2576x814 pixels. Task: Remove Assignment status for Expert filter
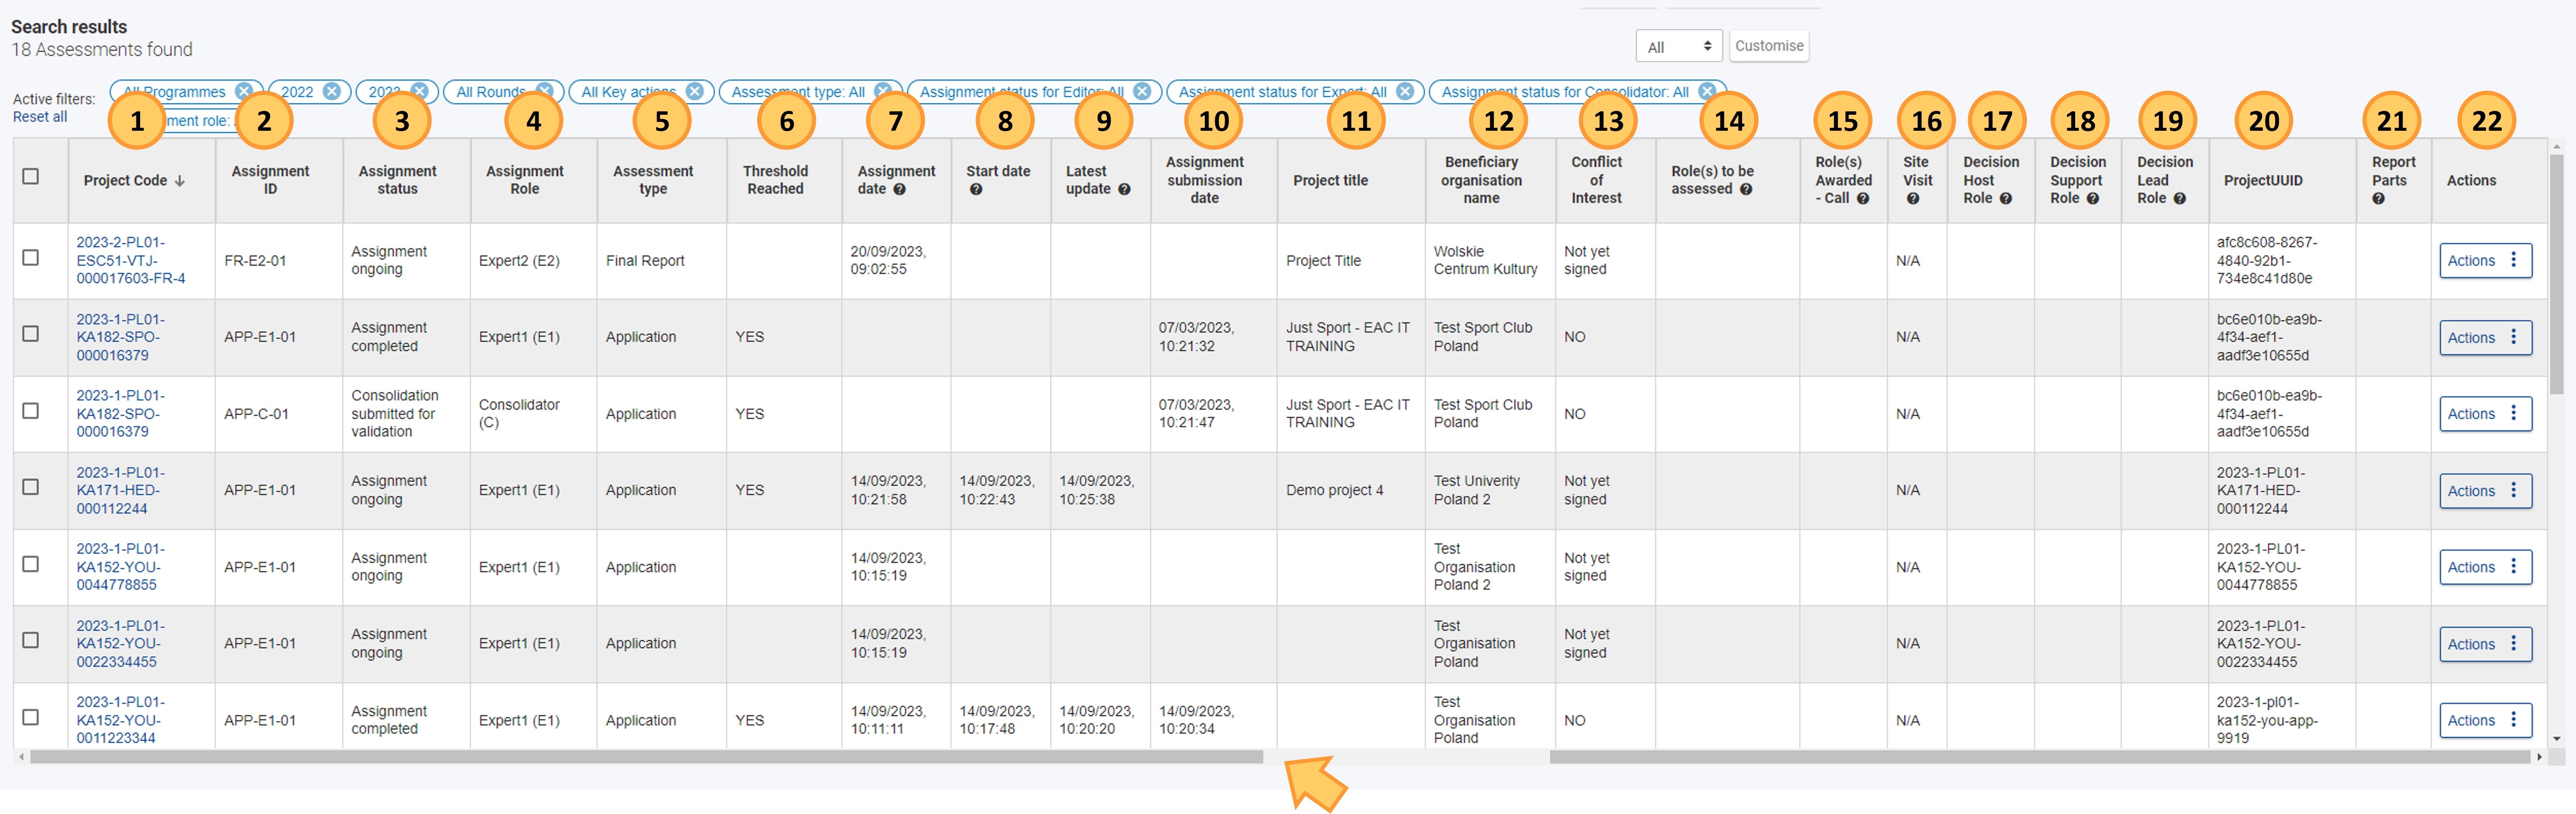1405,91
